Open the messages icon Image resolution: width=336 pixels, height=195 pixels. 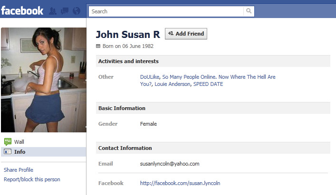[65, 11]
